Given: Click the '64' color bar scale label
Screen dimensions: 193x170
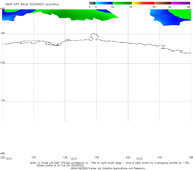Looking at the screenshot, I should tap(170, 7).
